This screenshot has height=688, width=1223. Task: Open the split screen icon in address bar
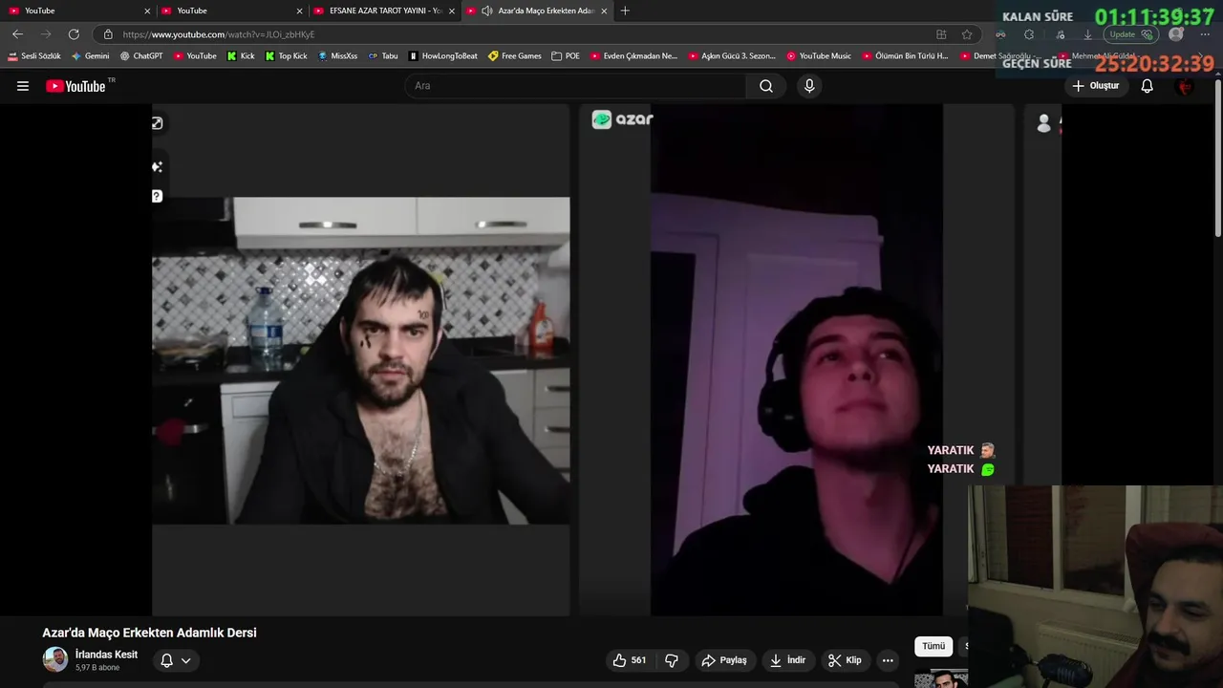click(941, 34)
